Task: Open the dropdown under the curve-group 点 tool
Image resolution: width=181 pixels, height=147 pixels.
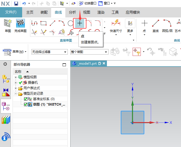Action: (144, 35)
